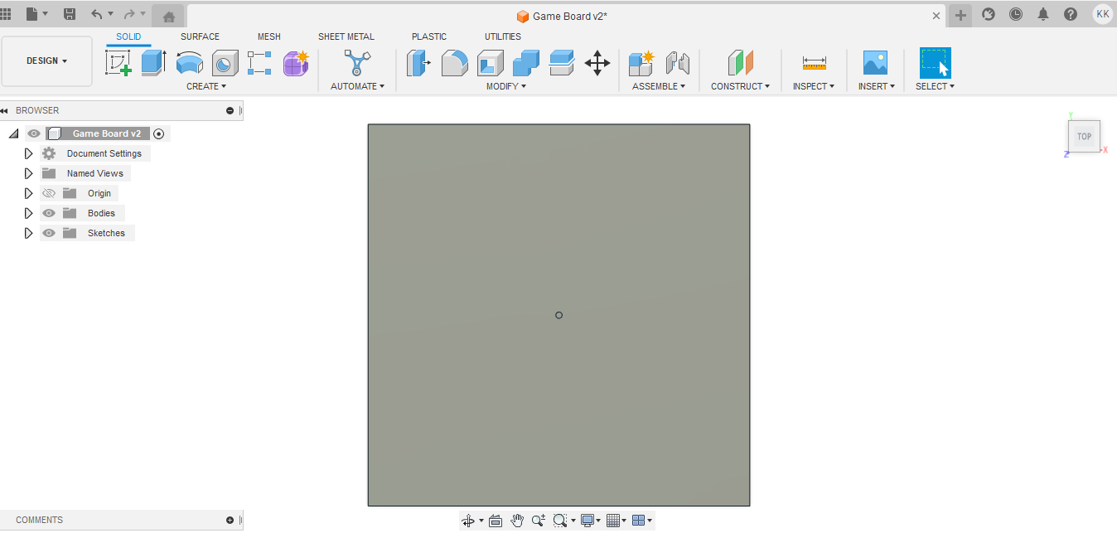Select the Rectangular Pattern tool

click(259, 63)
